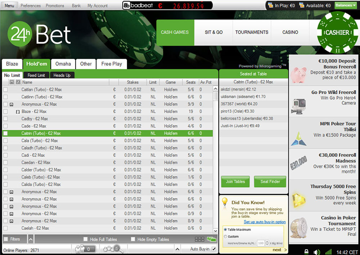Tick the checkbox for Caitrin (Turbo) row
The height and width of the screenshot is (255, 360).
point(5,134)
